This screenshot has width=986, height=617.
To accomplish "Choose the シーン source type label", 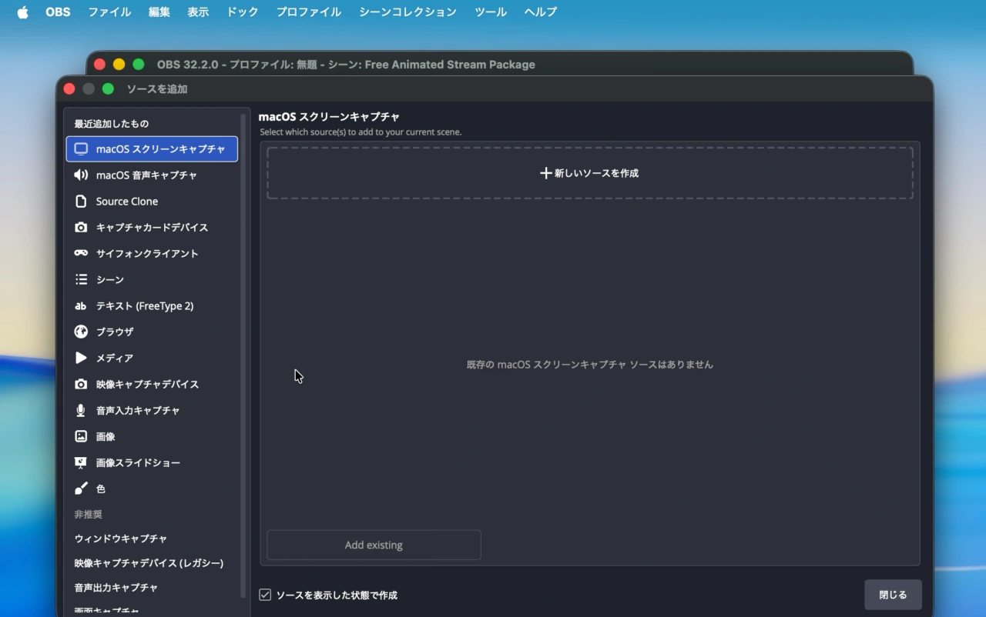I will pos(110,280).
